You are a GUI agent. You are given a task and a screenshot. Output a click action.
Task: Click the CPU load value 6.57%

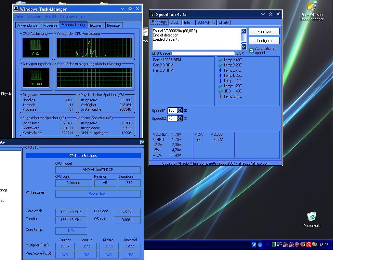pyautogui.click(x=127, y=212)
